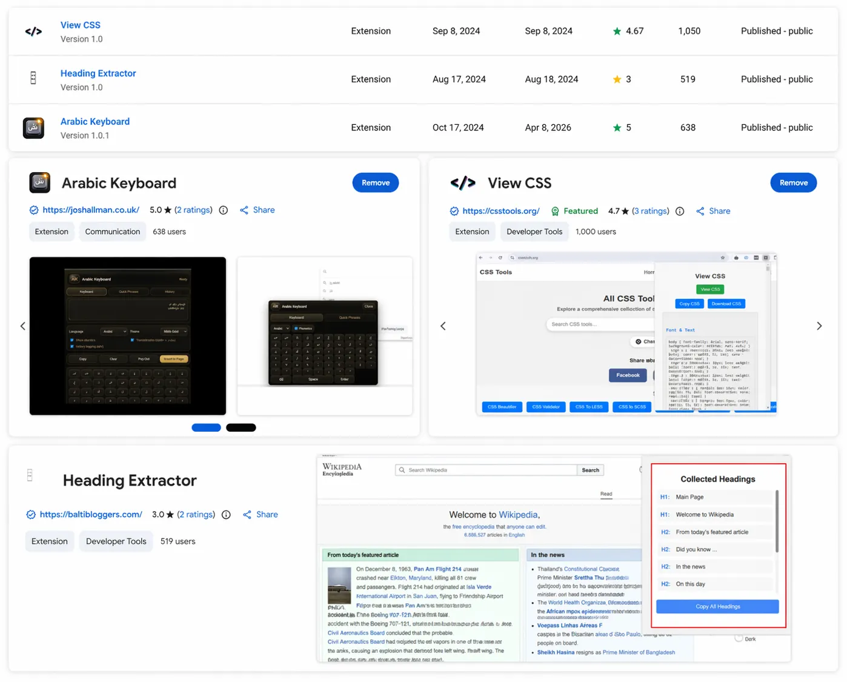Viewport: 847px width, 682px height.
Task: Click the verified badge beside csstools.org
Action: 454,212
